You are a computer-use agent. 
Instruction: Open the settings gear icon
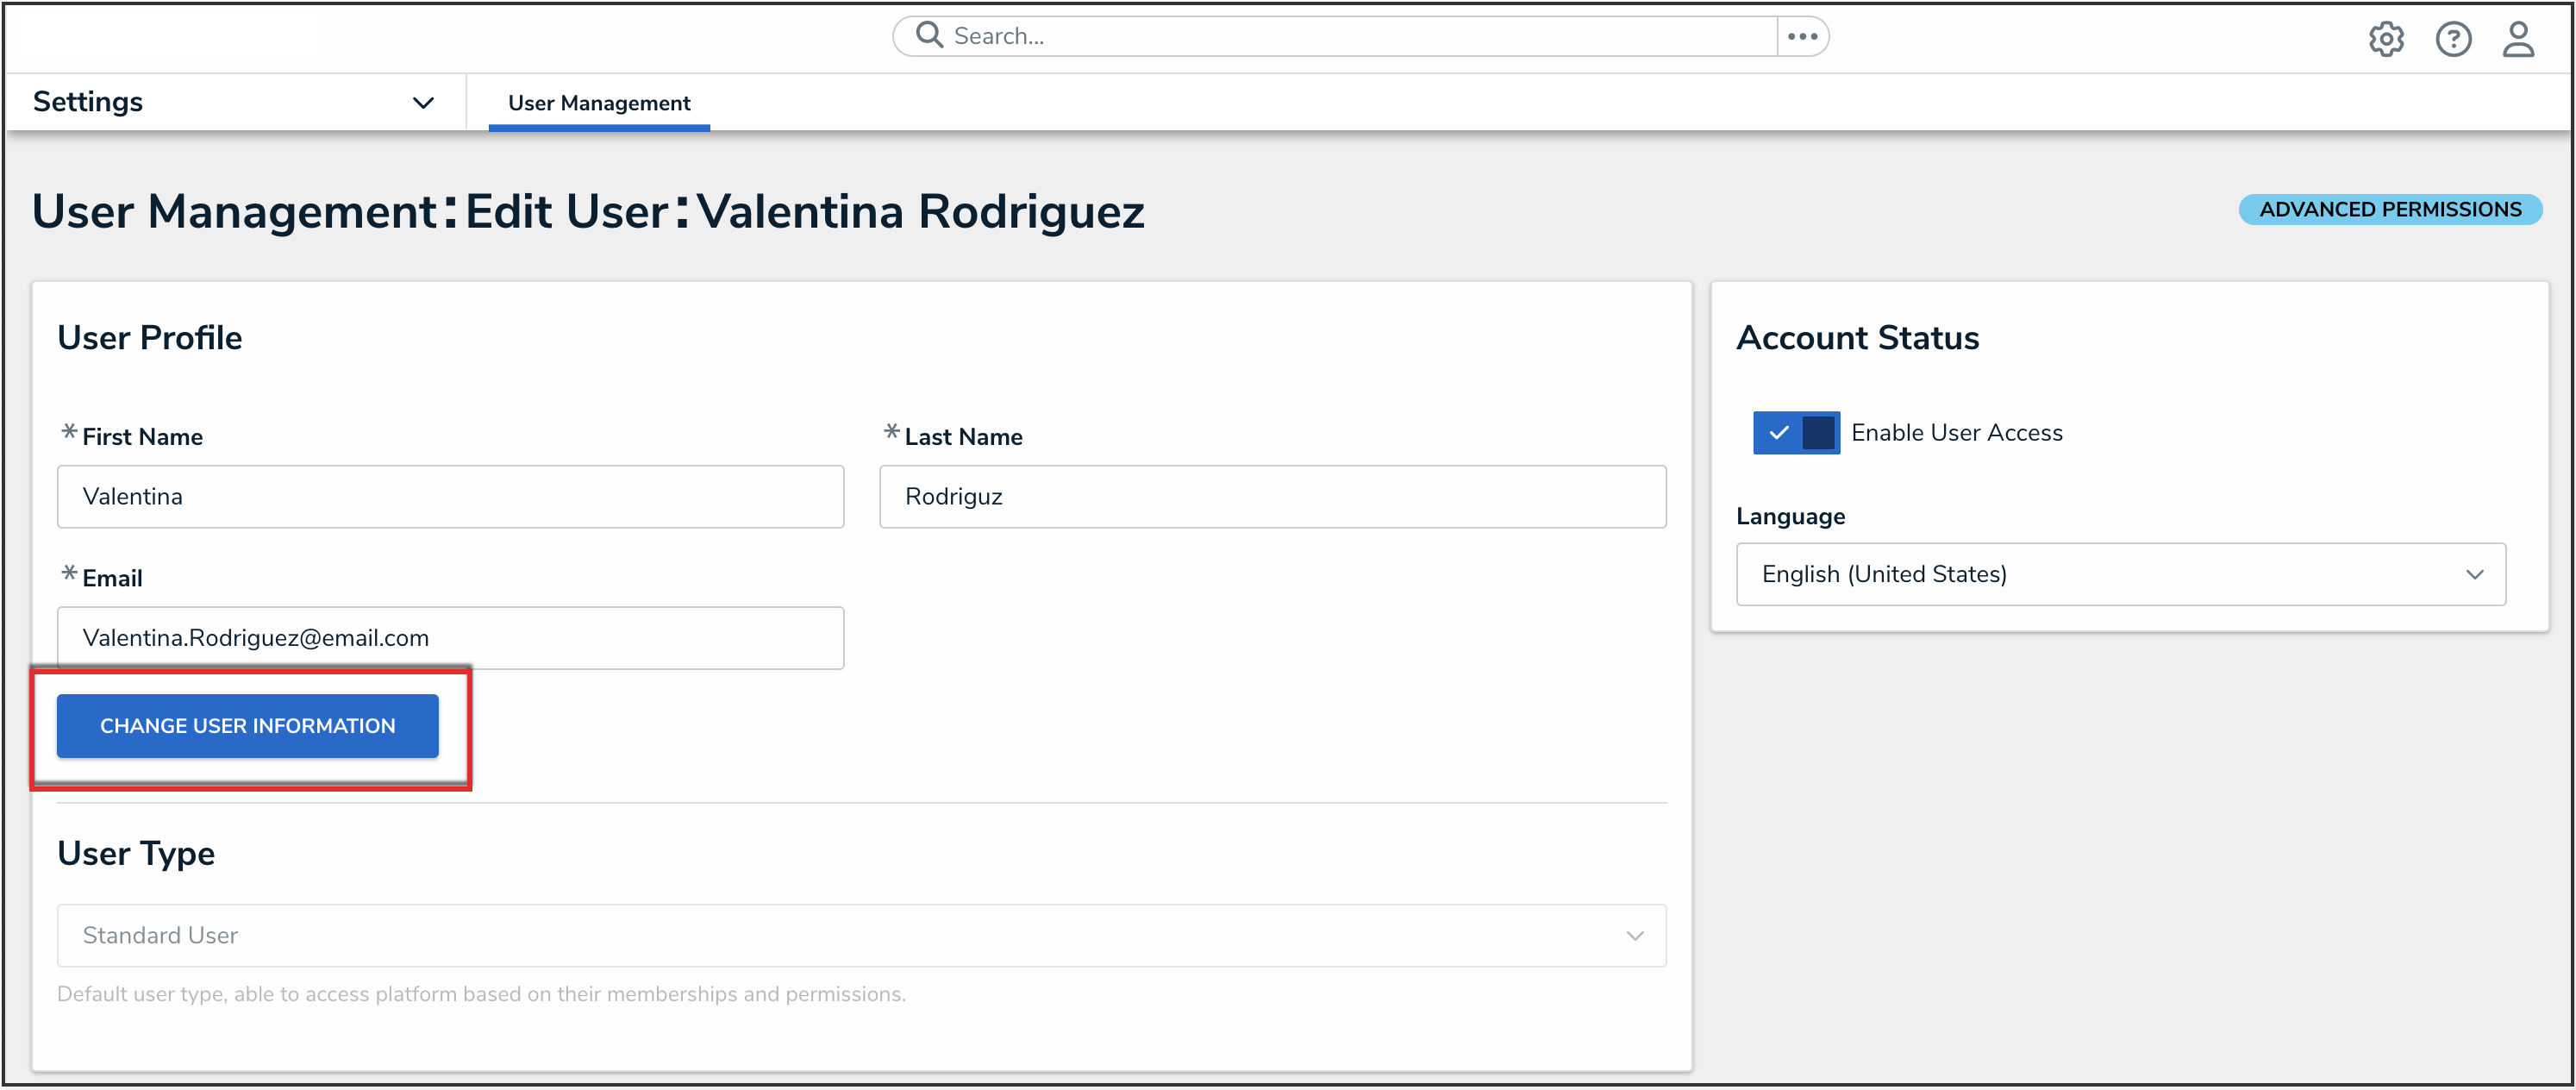[2386, 39]
